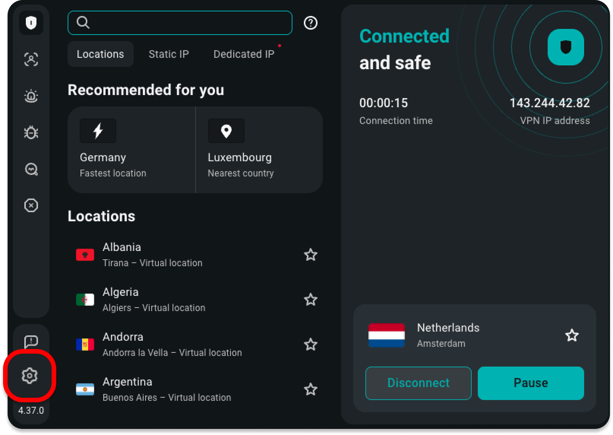Open the Antivirus bug icon
The image size is (613, 435).
coord(31,132)
